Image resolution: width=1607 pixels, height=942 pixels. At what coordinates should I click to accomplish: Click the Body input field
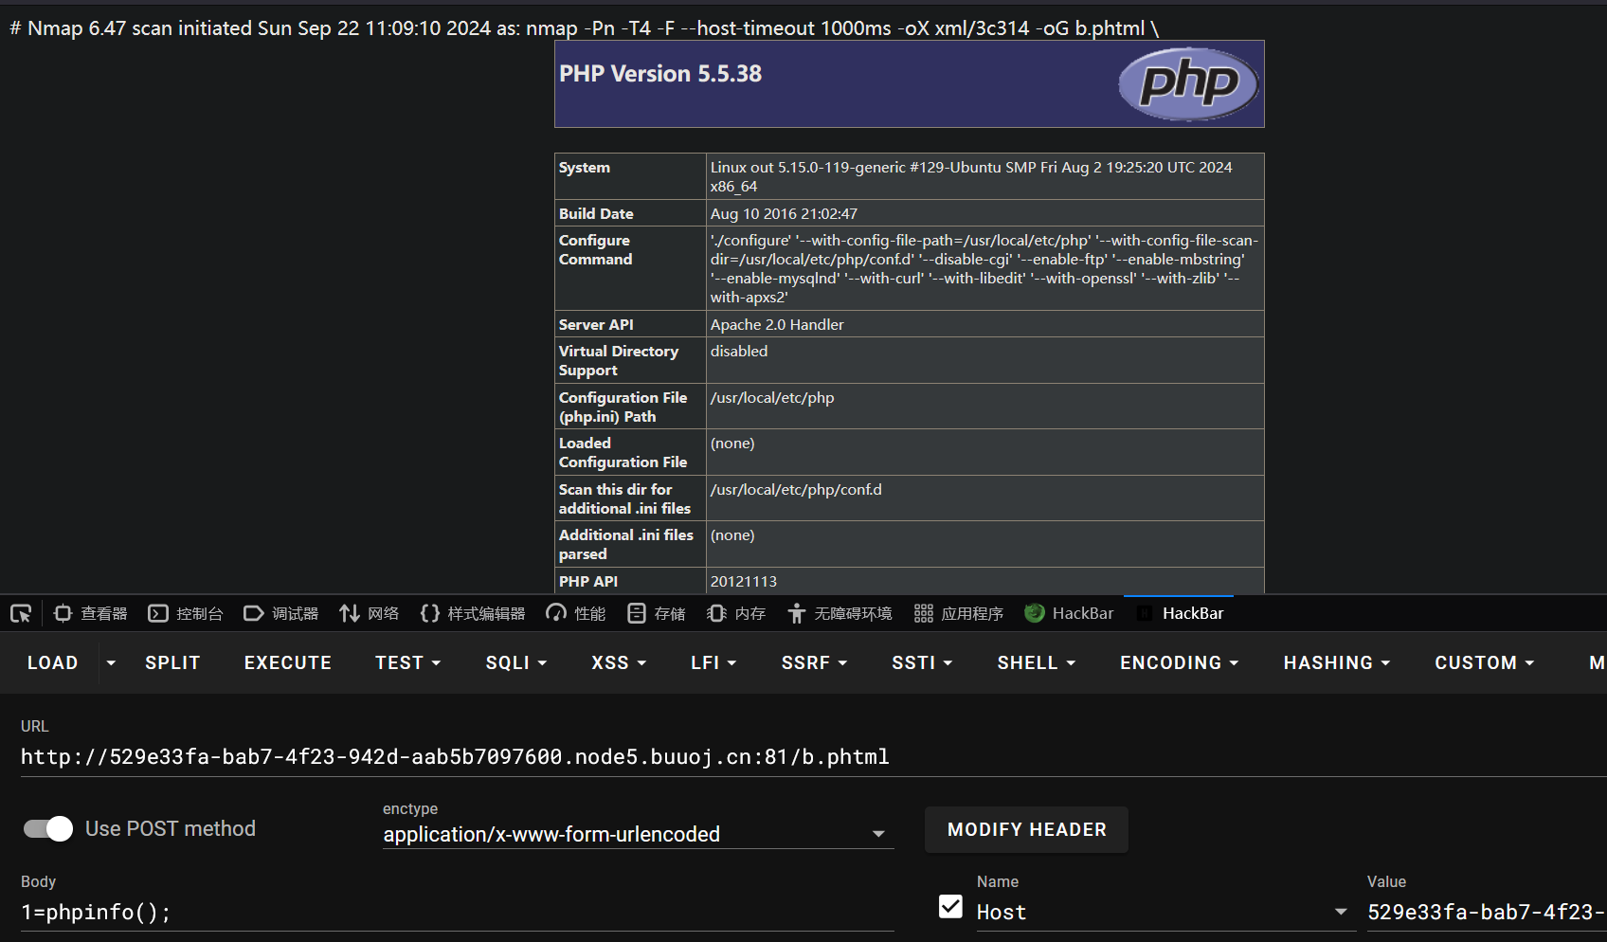[x=457, y=912]
